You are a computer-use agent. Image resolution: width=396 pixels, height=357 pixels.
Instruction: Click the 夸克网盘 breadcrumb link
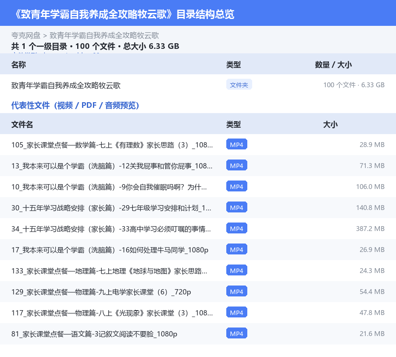26,36
